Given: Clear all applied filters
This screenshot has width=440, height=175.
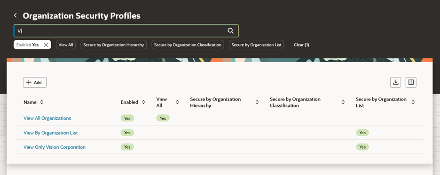Looking at the screenshot, I should pyautogui.click(x=301, y=45).
